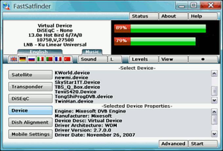This screenshot has width=223, height=151.
Task: Select the Italian flag language icon
Action: click(40, 59)
